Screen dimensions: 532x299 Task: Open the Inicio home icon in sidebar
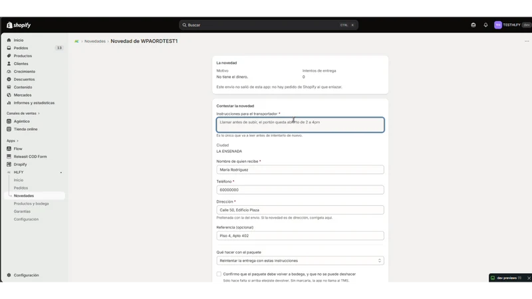[9, 40]
